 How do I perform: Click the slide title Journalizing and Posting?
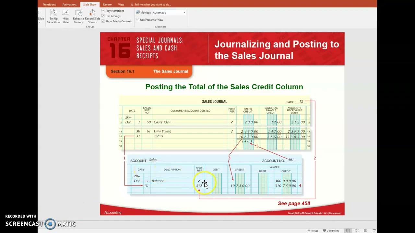pyautogui.click(x=277, y=50)
